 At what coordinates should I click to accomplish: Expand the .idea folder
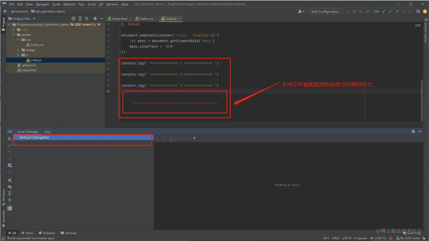14,30
